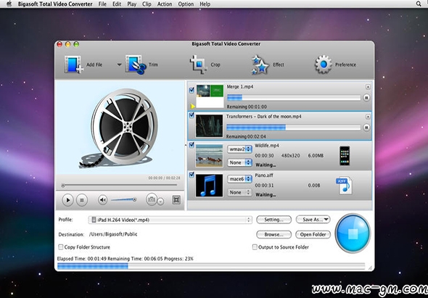
Task: Click the Piano.aiff file name
Action: click(263, 175)
